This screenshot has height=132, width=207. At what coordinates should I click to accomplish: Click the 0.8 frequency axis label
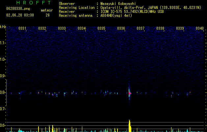[3, 92]
